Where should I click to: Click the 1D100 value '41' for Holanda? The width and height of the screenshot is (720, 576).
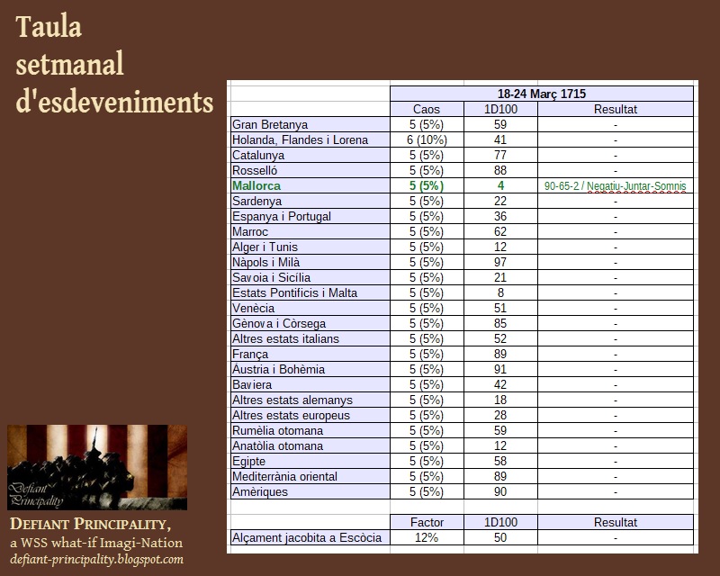pyautogui.click(x=500, y=139)
